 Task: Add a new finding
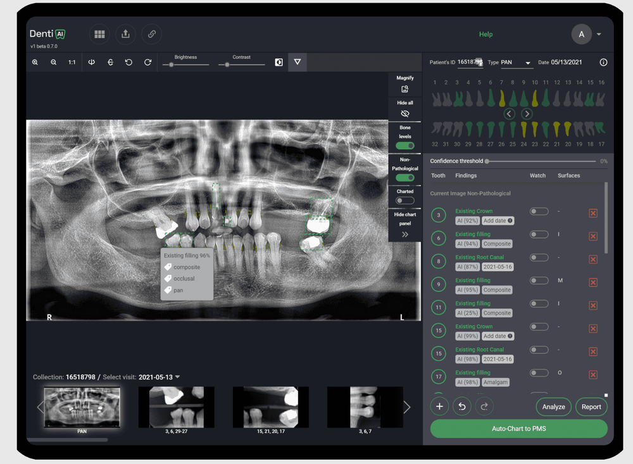[x=440, y=406]
